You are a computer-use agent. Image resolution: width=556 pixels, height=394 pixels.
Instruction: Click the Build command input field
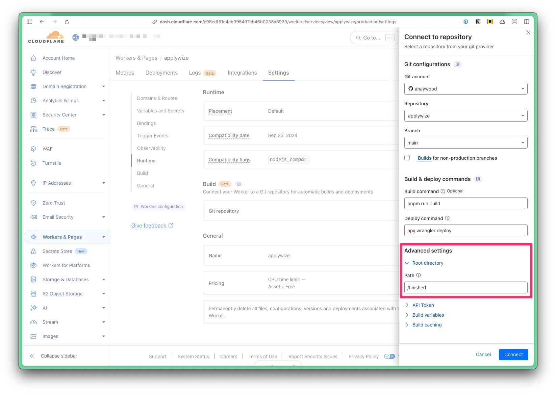(x=465, y=204)
